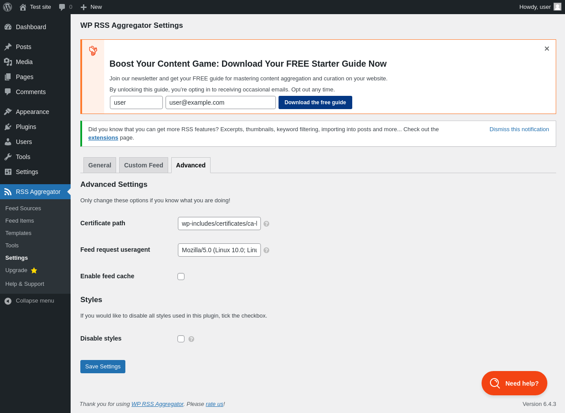
Task: Dismiss this notification link
Action: pyautogui.click(x=519, y=129)
